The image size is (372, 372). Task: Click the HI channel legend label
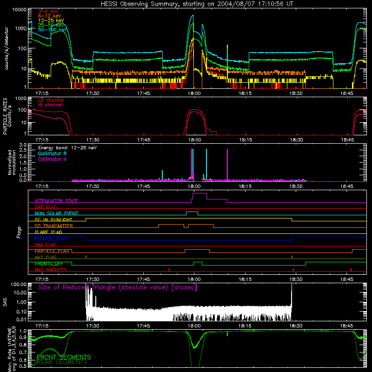[50, 105]
